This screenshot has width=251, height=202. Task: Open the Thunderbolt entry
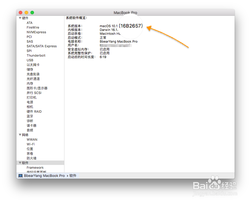coord(36,55)
